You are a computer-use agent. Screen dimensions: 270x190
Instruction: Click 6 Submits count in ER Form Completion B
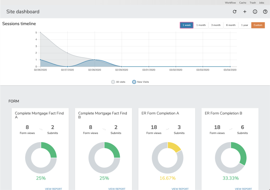242,127
